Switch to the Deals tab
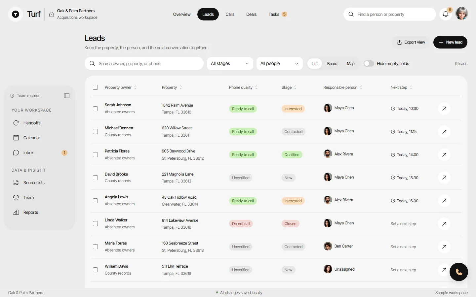Screen dimensions: 476x297 pos(251,14)
